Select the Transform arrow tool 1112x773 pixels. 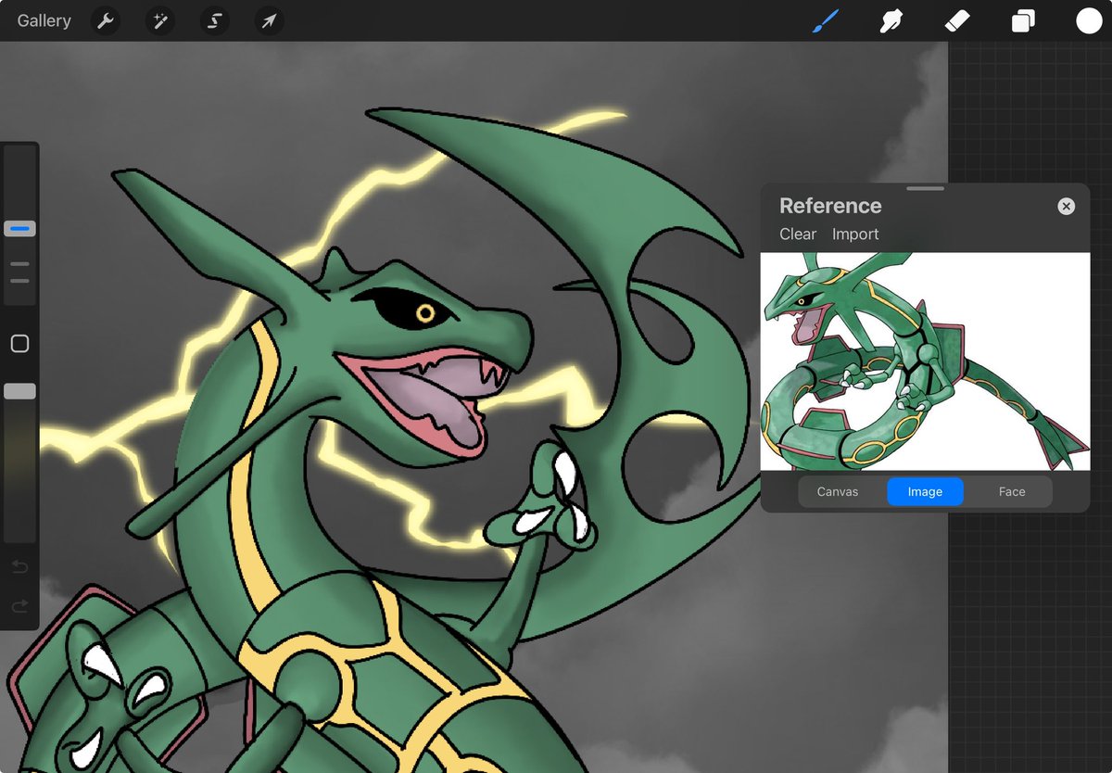(269, 20)
